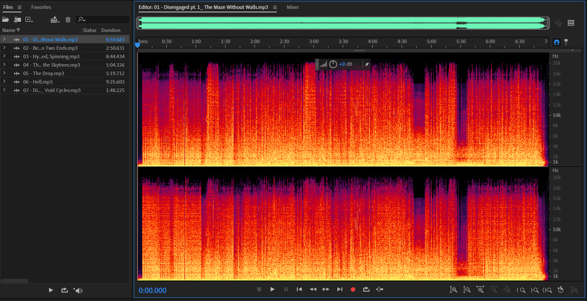Toggle Auto-Play speaker icon in Files panel
The image size is (587, 301).
click(78, 290)
